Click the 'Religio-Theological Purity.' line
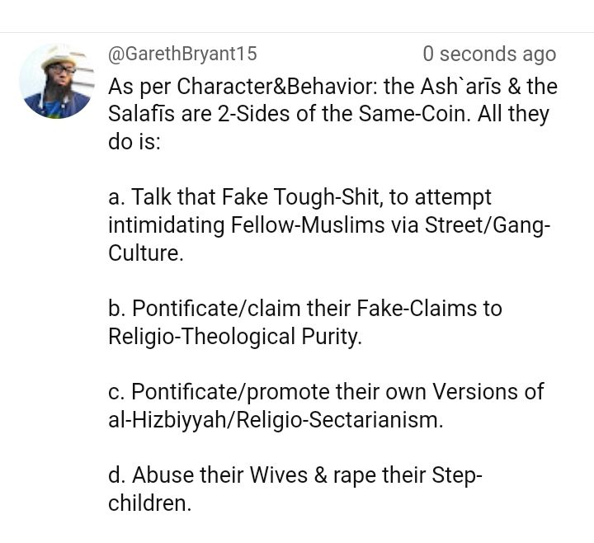Image resolution: width=594 pixels, height=543 pixels. tap(235, 337)
